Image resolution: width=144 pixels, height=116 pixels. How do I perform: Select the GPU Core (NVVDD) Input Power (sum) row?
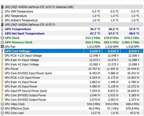[x=72, y=73]
